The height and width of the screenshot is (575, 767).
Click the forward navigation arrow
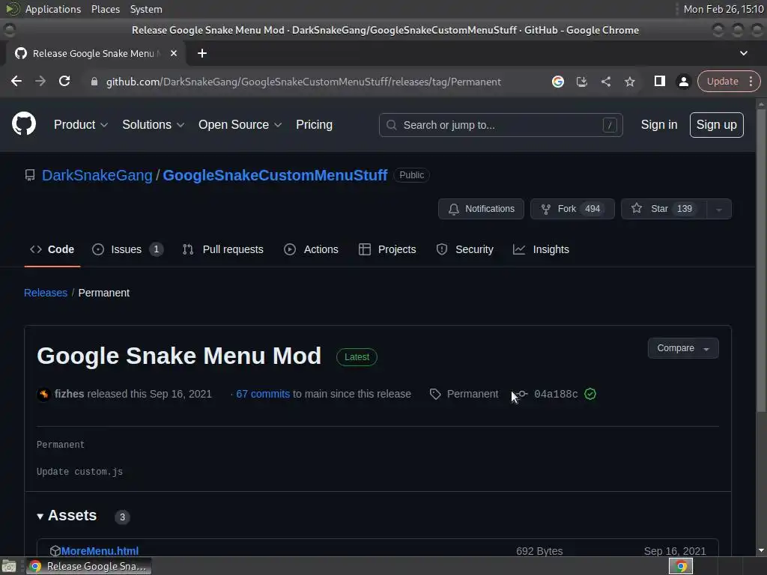(40, 81)
